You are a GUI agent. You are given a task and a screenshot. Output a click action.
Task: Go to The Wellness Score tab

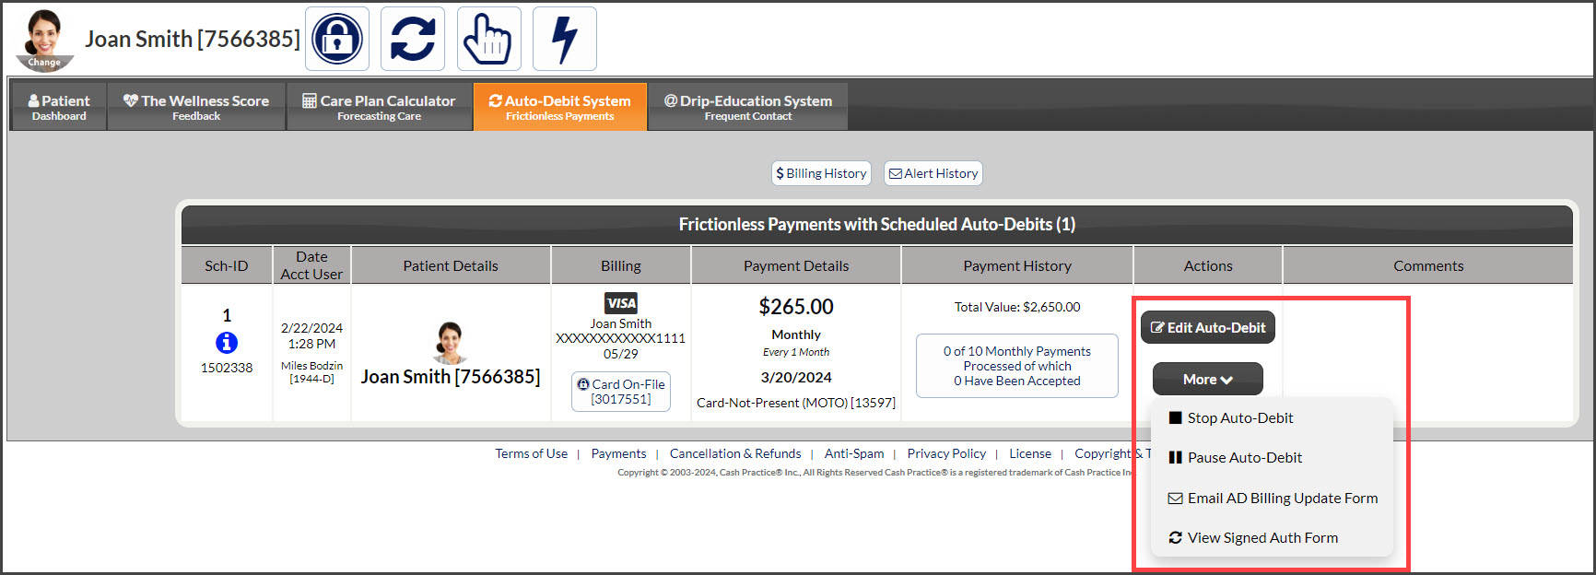point(196,107)
